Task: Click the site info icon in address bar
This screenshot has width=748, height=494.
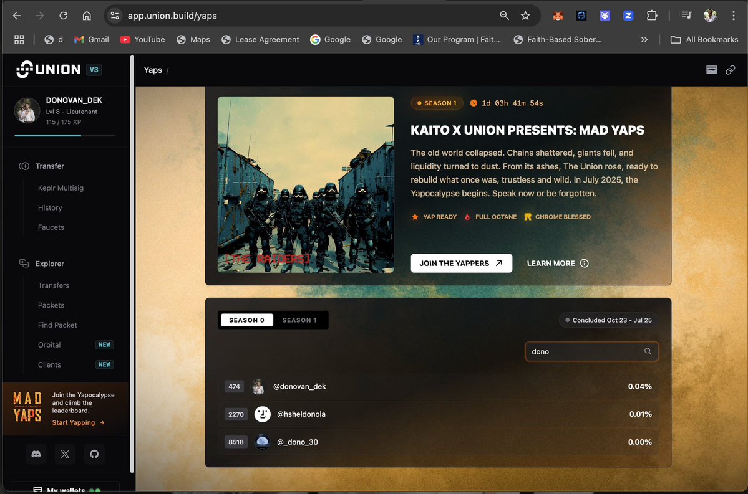Action: [115, 16]
